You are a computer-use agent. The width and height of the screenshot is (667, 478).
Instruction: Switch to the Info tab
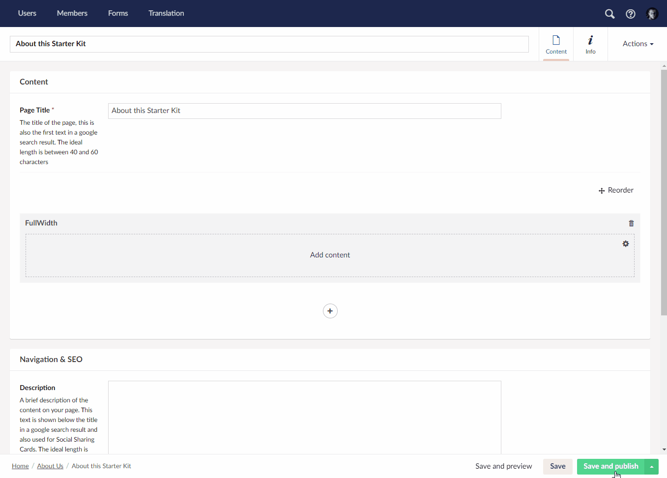click(590, 44)
